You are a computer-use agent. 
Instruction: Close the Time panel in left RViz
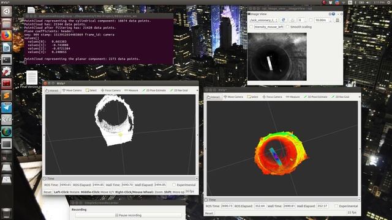coord(197,178)
